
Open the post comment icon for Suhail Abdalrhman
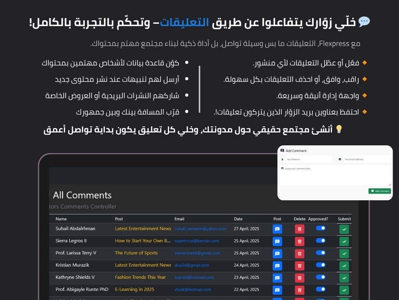point(277,229)
